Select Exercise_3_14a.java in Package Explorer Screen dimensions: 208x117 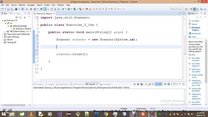23,29
